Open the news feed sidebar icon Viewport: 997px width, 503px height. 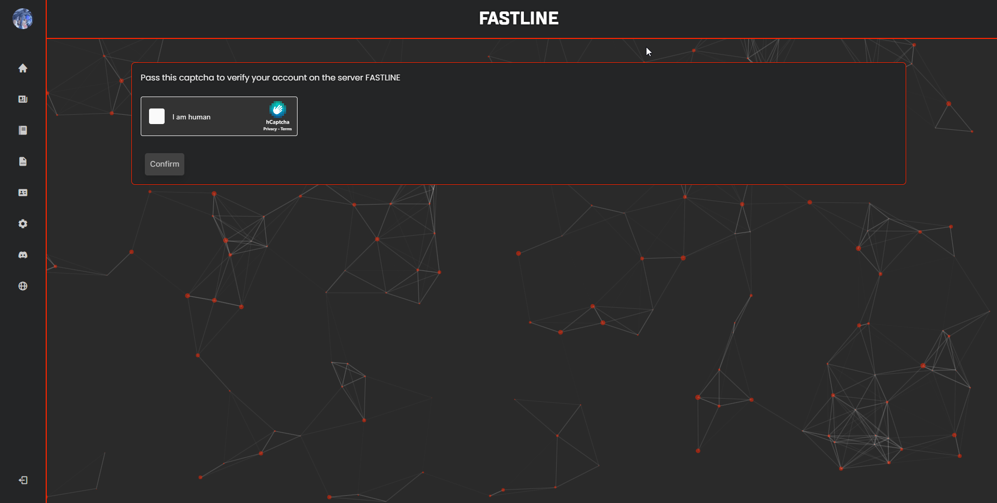click(x=23, y=99)
